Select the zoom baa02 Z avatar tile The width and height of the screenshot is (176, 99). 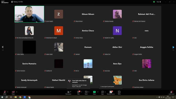(59, 14)
